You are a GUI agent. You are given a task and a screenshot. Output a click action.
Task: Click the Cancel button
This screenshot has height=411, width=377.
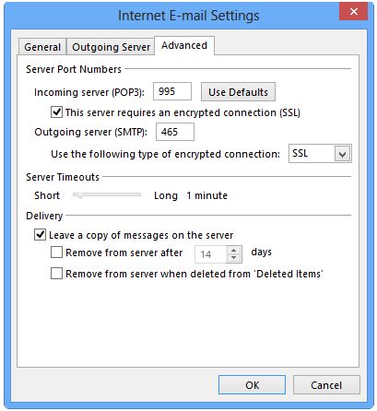pos(326,385)
